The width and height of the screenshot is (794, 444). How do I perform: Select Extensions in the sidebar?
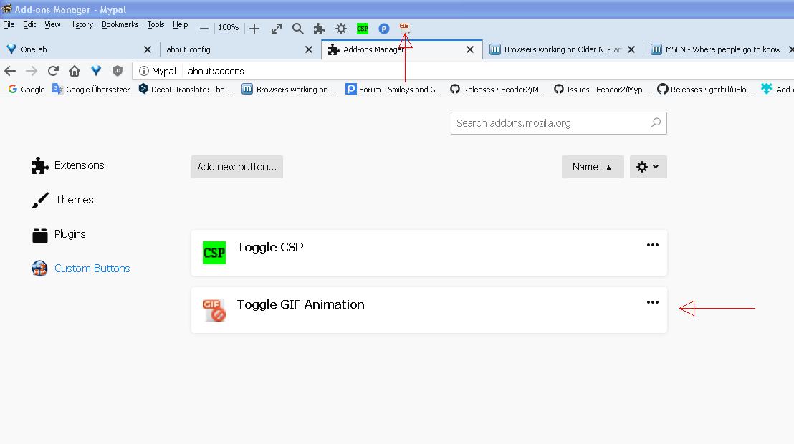68,165
